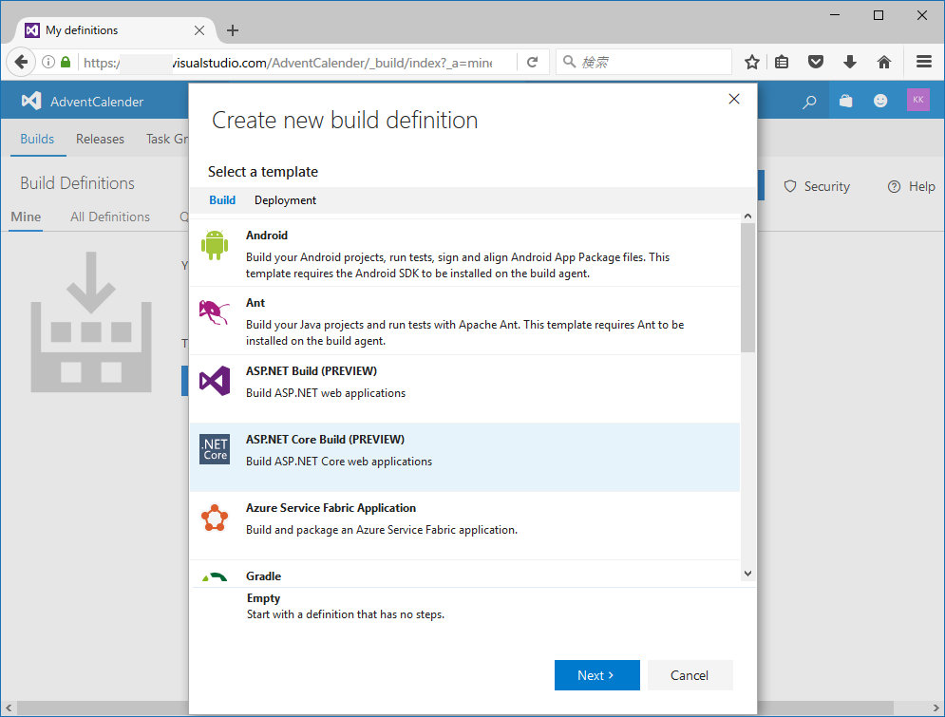Viewport: 945px width, 717px height.
Task: Close the Create new build definition dialog
Action: point(733,99)
